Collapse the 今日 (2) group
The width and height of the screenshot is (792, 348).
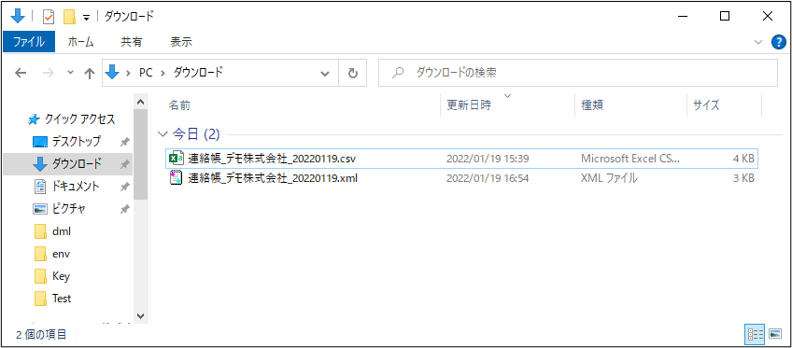pos(163,134)
